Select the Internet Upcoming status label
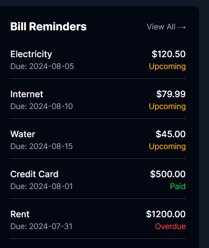Screen dimensions: 209x248 tap(167, 106)
